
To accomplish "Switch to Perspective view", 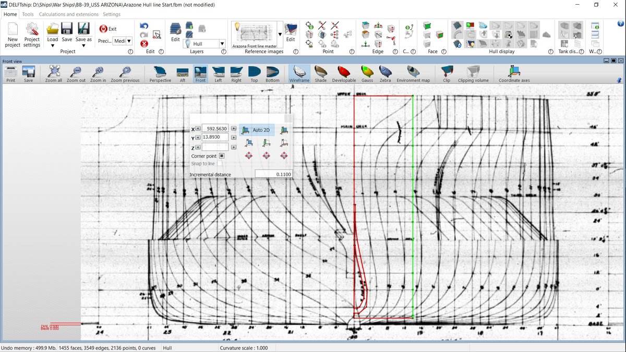I will coord(160,74).
